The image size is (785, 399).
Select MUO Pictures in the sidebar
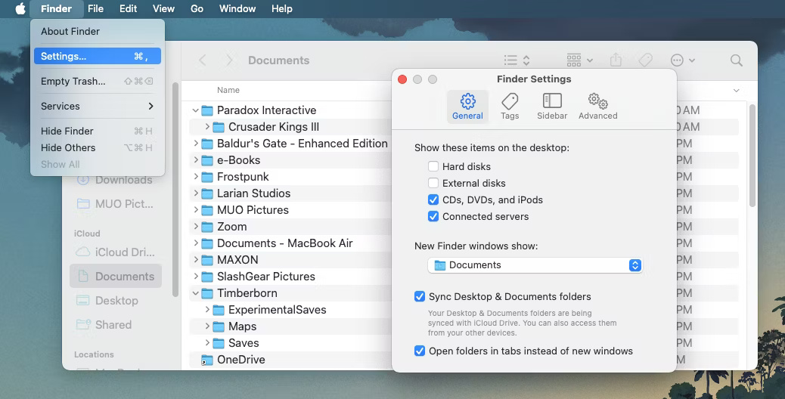[x=116, y=203]
